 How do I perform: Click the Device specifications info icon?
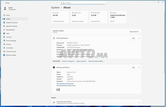pos(54,38)
